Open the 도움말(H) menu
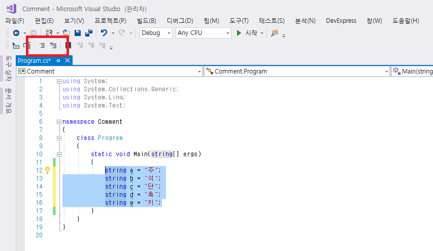This screenshot has height=251, width=433. 406,21
